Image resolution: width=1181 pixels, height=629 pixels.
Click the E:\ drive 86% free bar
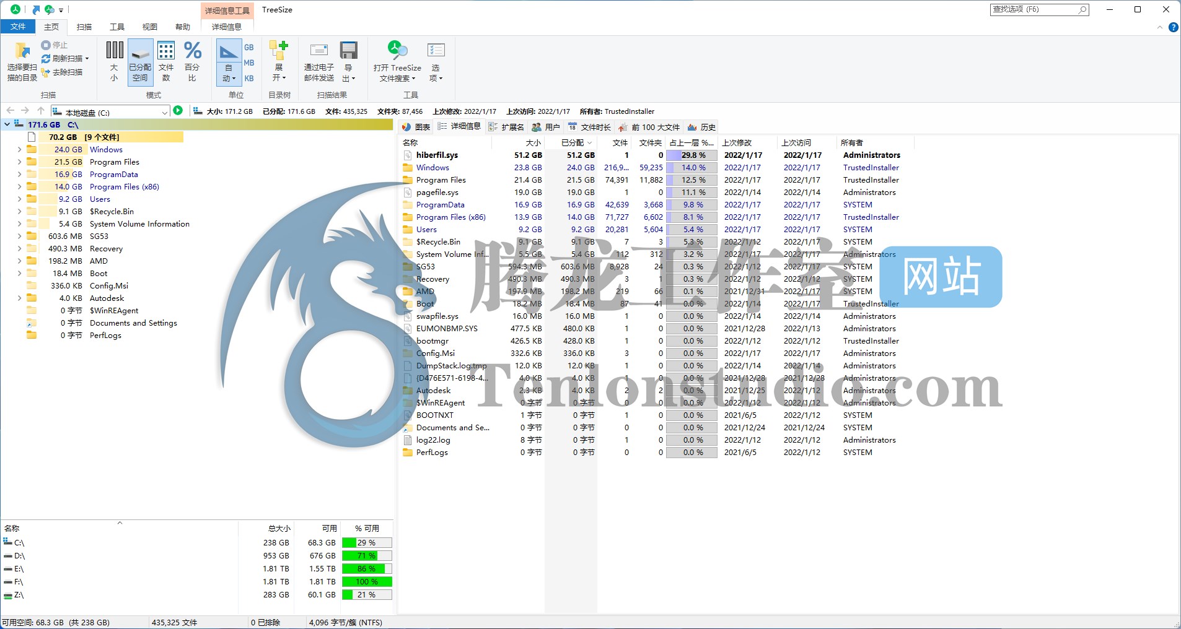[367, 569]
